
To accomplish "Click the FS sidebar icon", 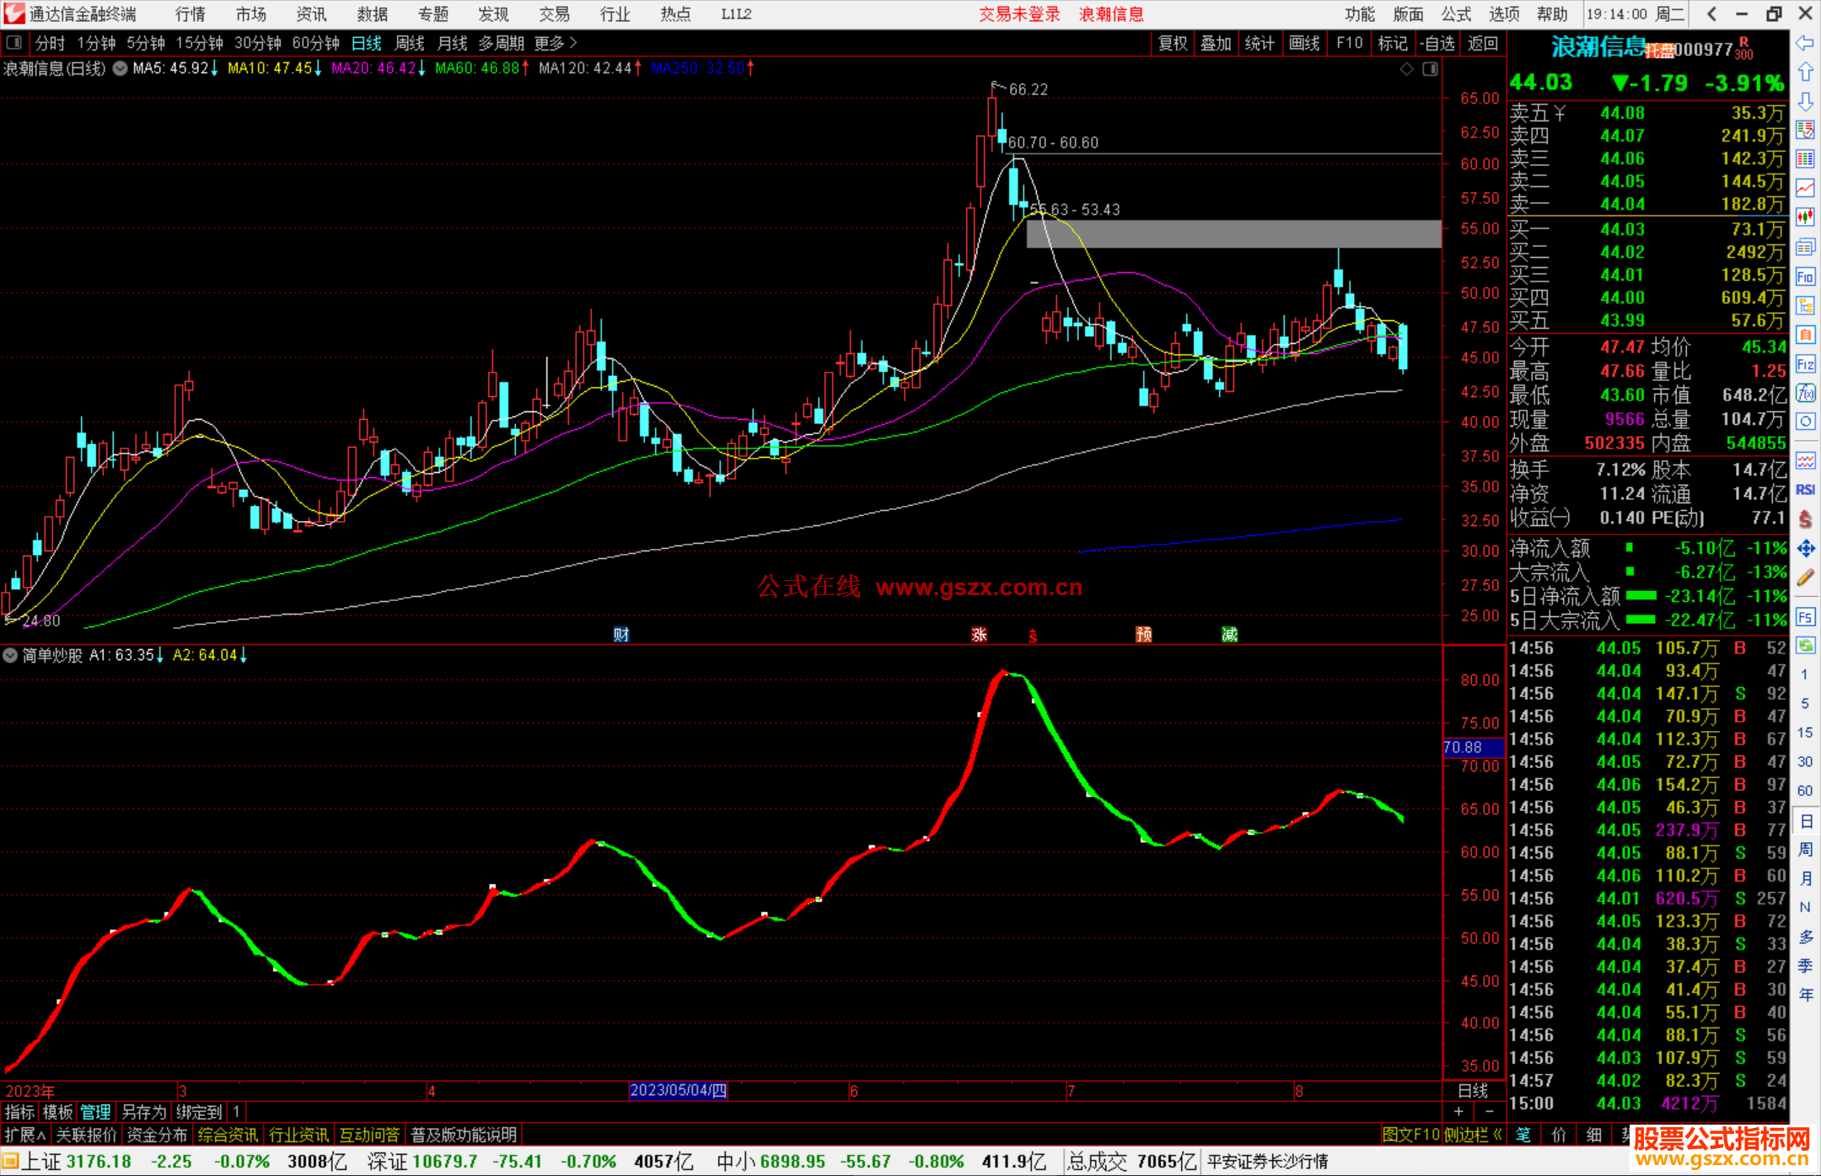I will pos(1805,617).
